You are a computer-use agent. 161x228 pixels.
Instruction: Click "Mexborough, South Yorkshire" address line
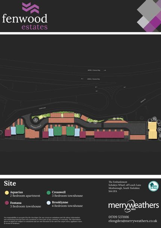point(124,188)
